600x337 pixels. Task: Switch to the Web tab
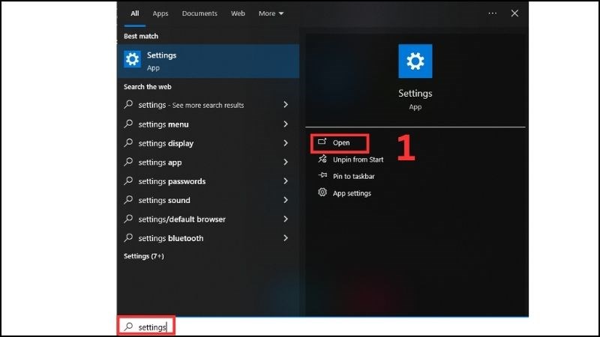[238, 13]
